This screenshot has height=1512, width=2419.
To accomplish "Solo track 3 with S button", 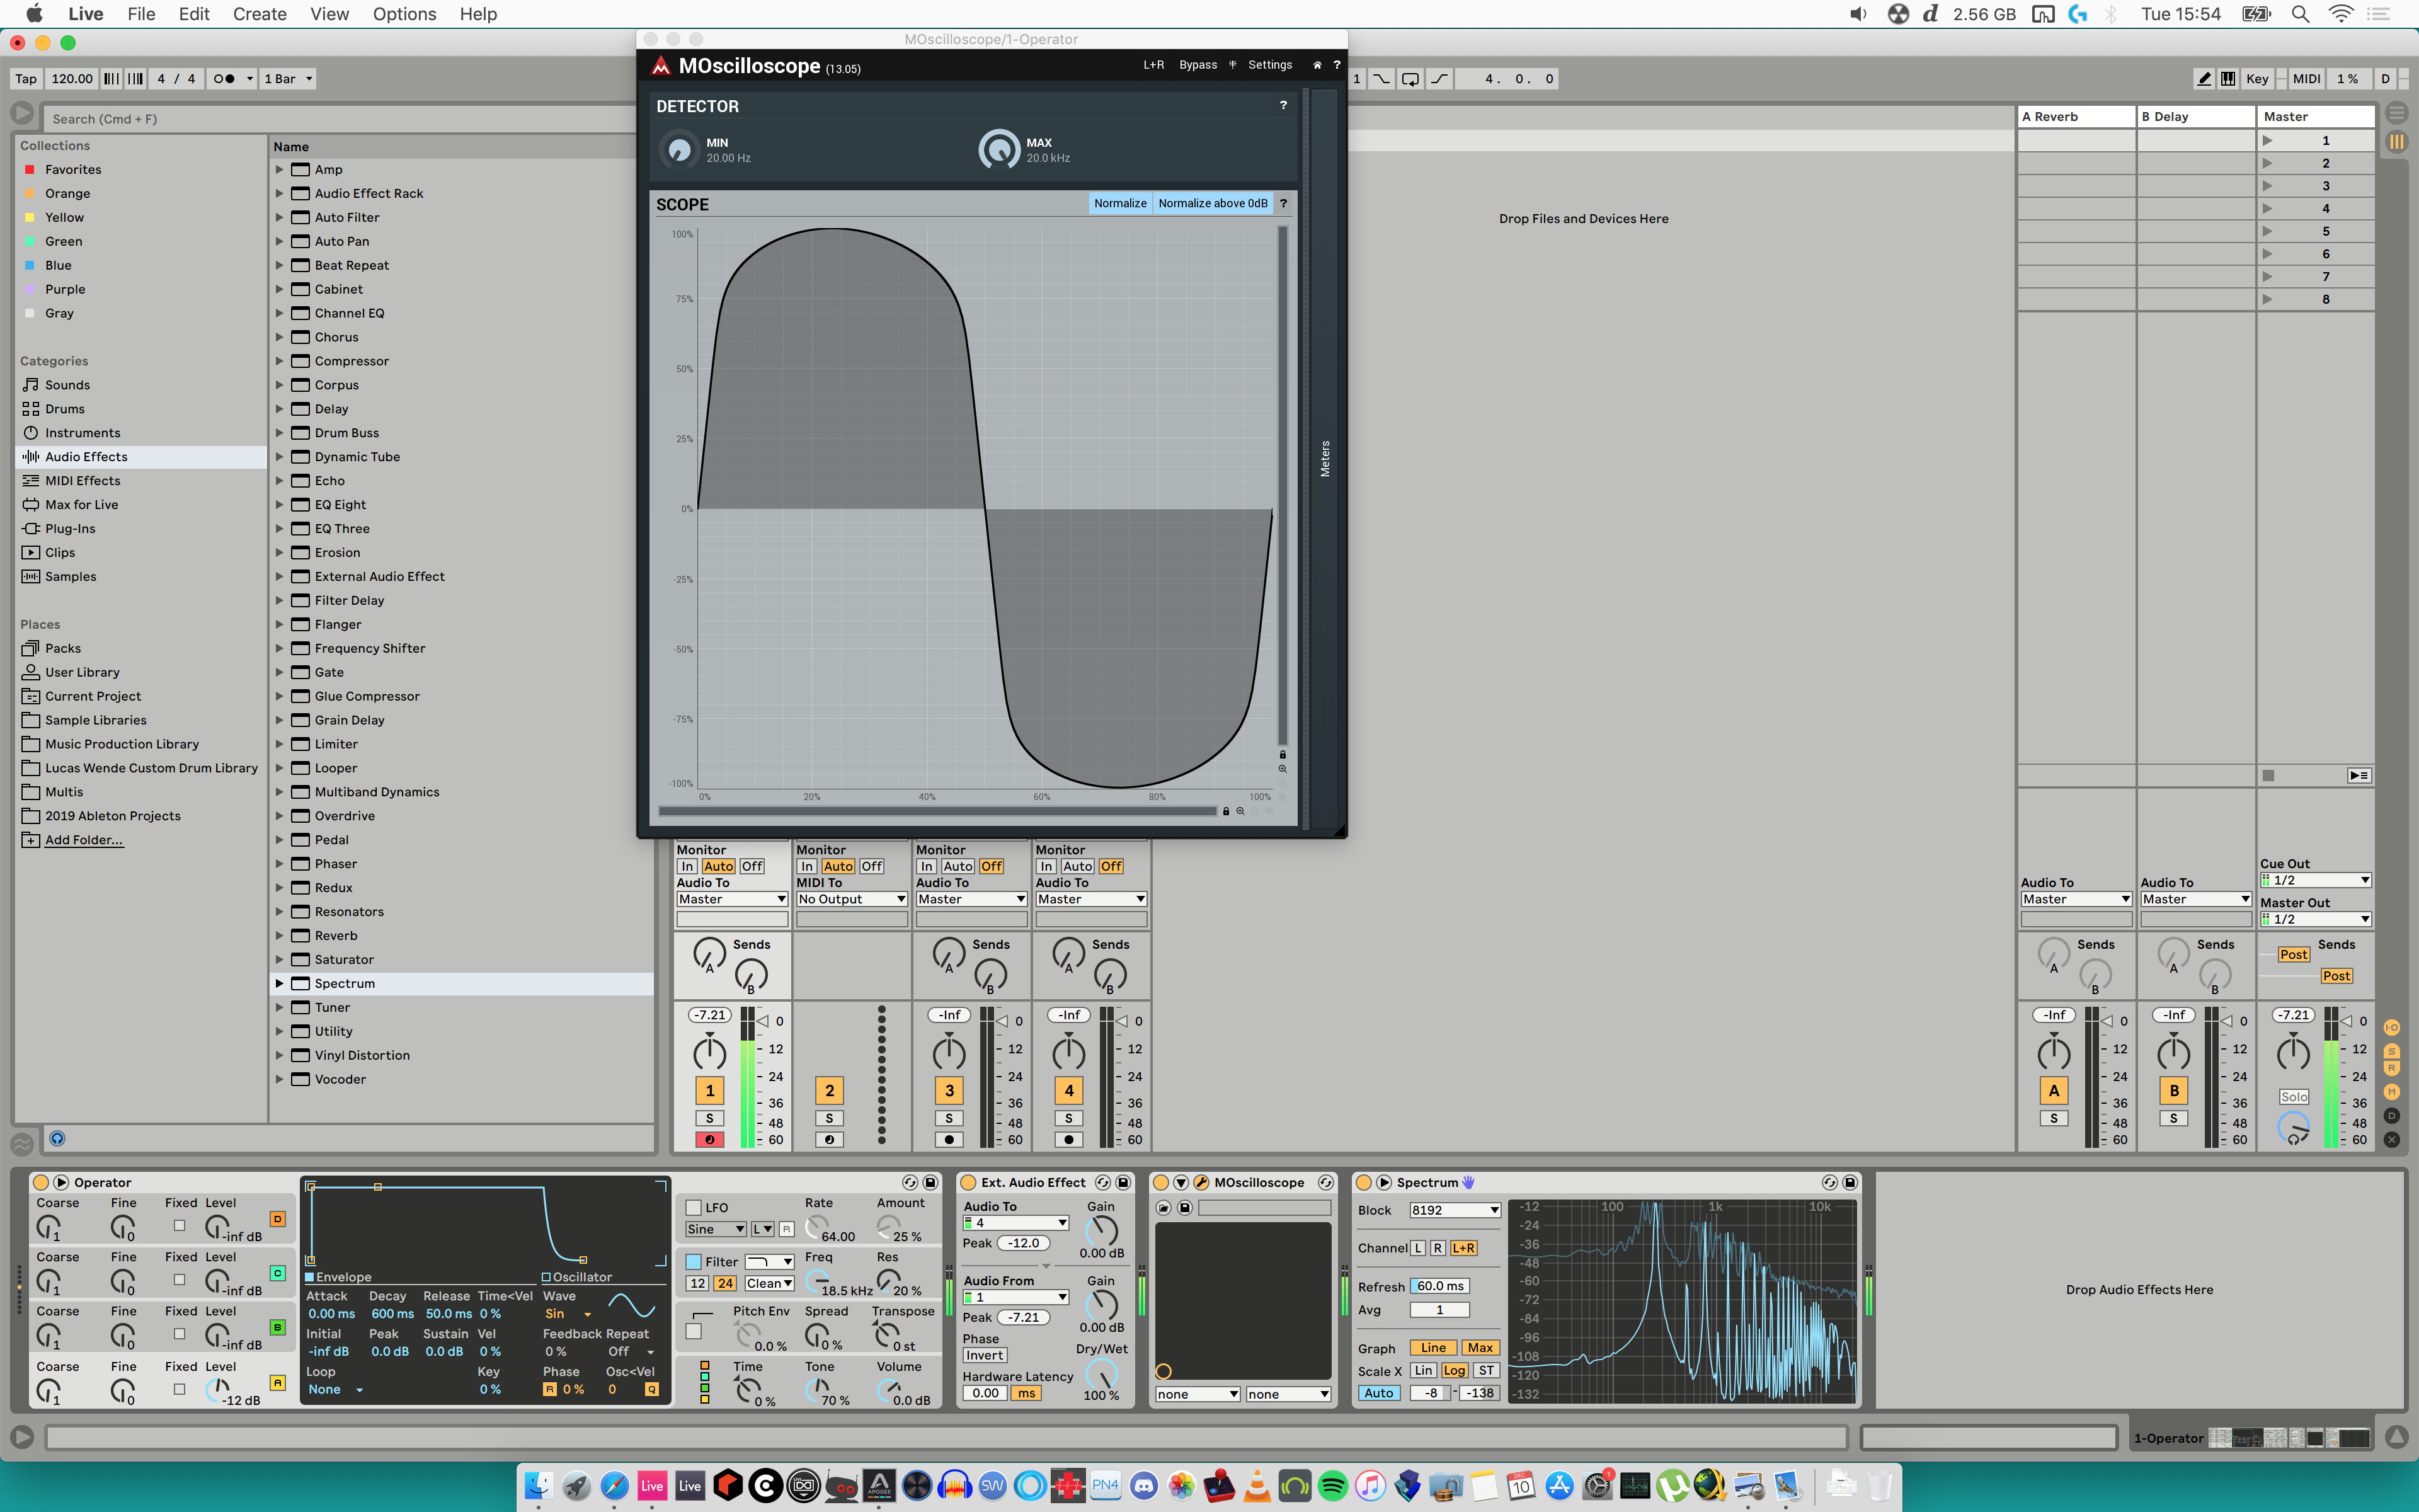I will click(x=949, y=1118).
